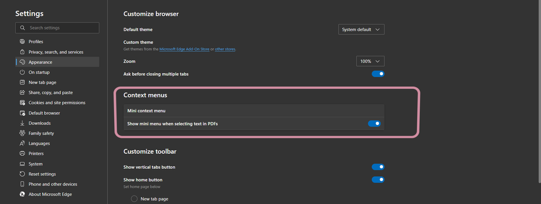This screenshot has width=541, height=204.
Task: Click the Languages icon
Action: (22, 143)
